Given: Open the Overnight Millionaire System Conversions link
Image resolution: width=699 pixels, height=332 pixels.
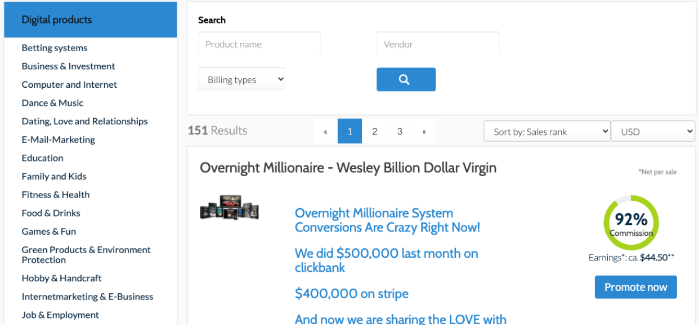Looking at the screenshot, I should click(387, 221).
